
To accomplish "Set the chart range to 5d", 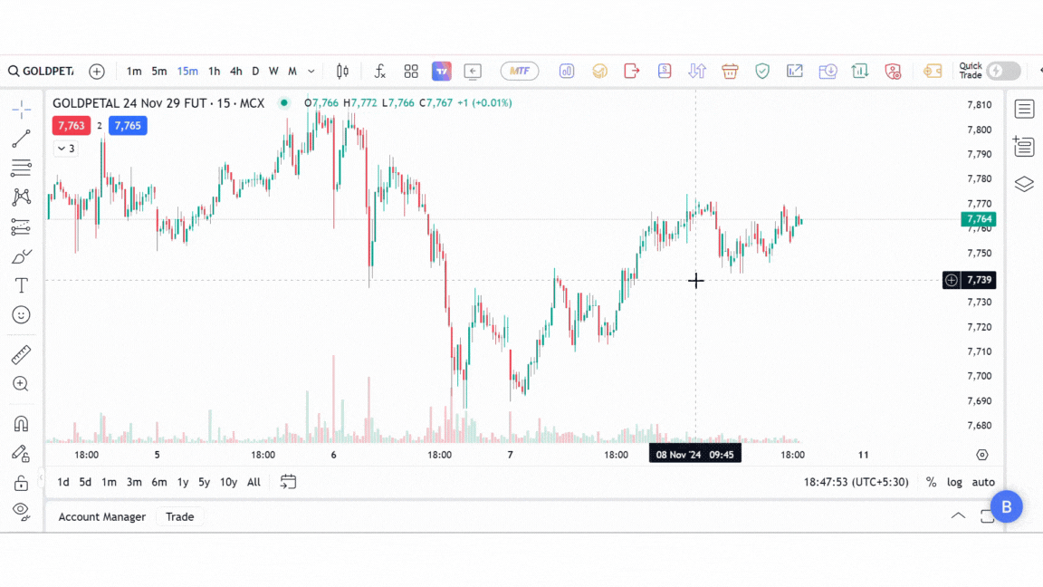I will 85,482.
